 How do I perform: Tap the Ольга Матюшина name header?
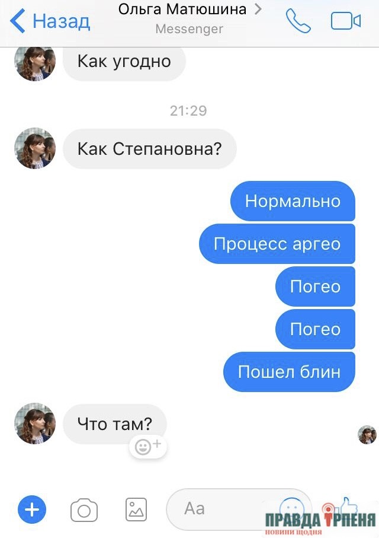[182, 9]
